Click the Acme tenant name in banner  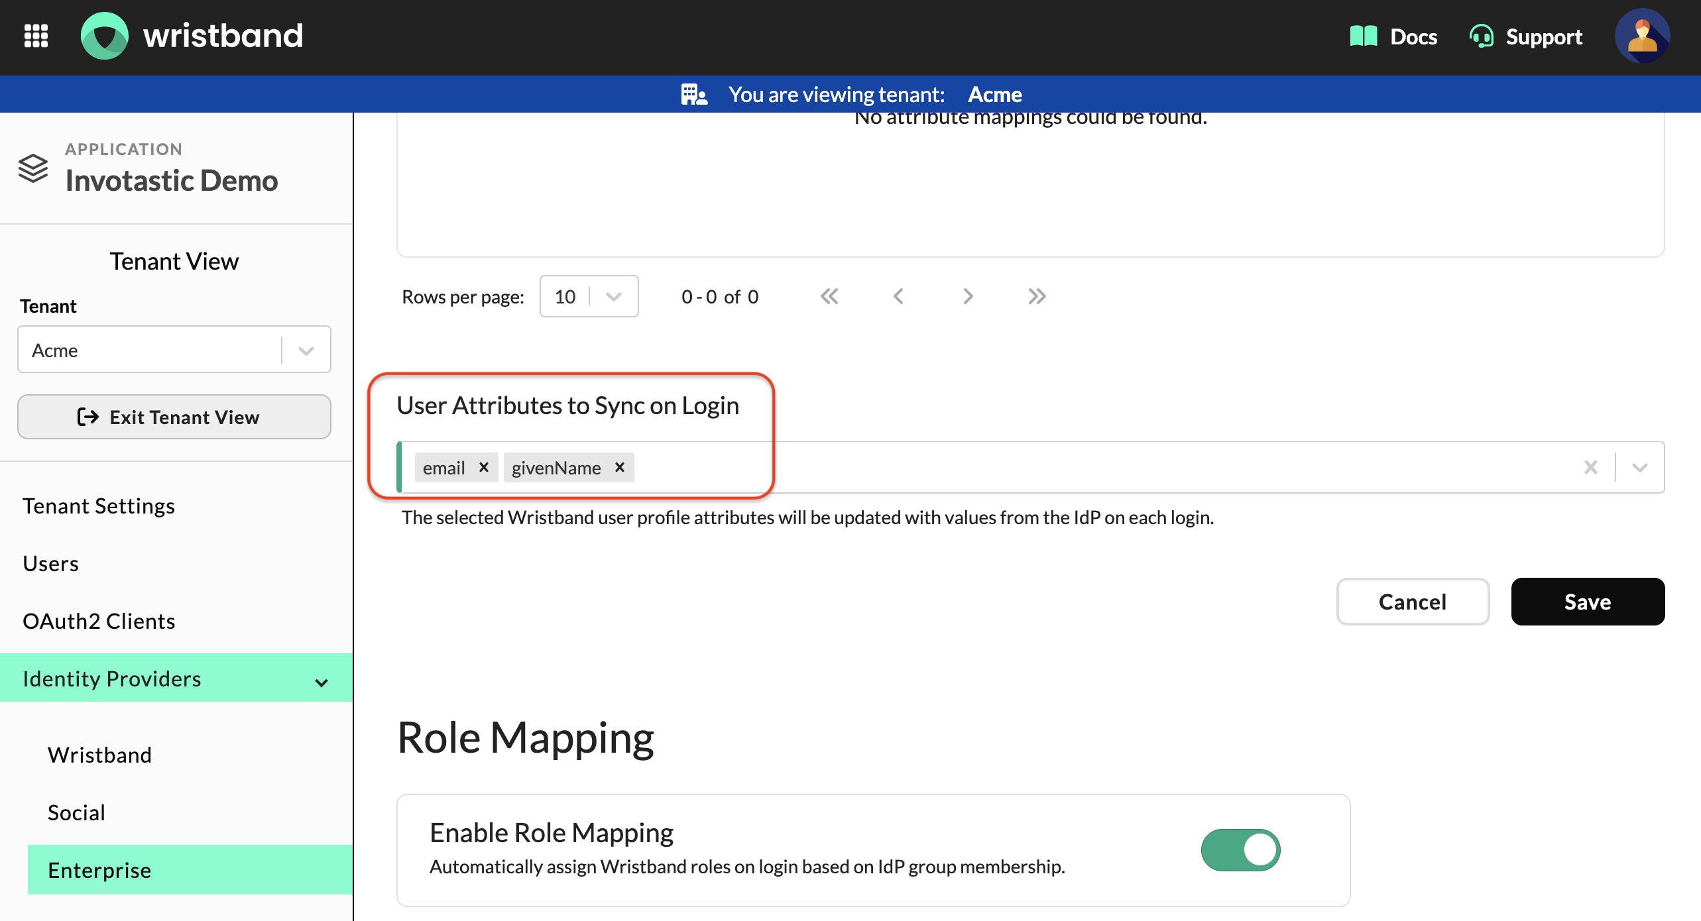pos(994,94)
